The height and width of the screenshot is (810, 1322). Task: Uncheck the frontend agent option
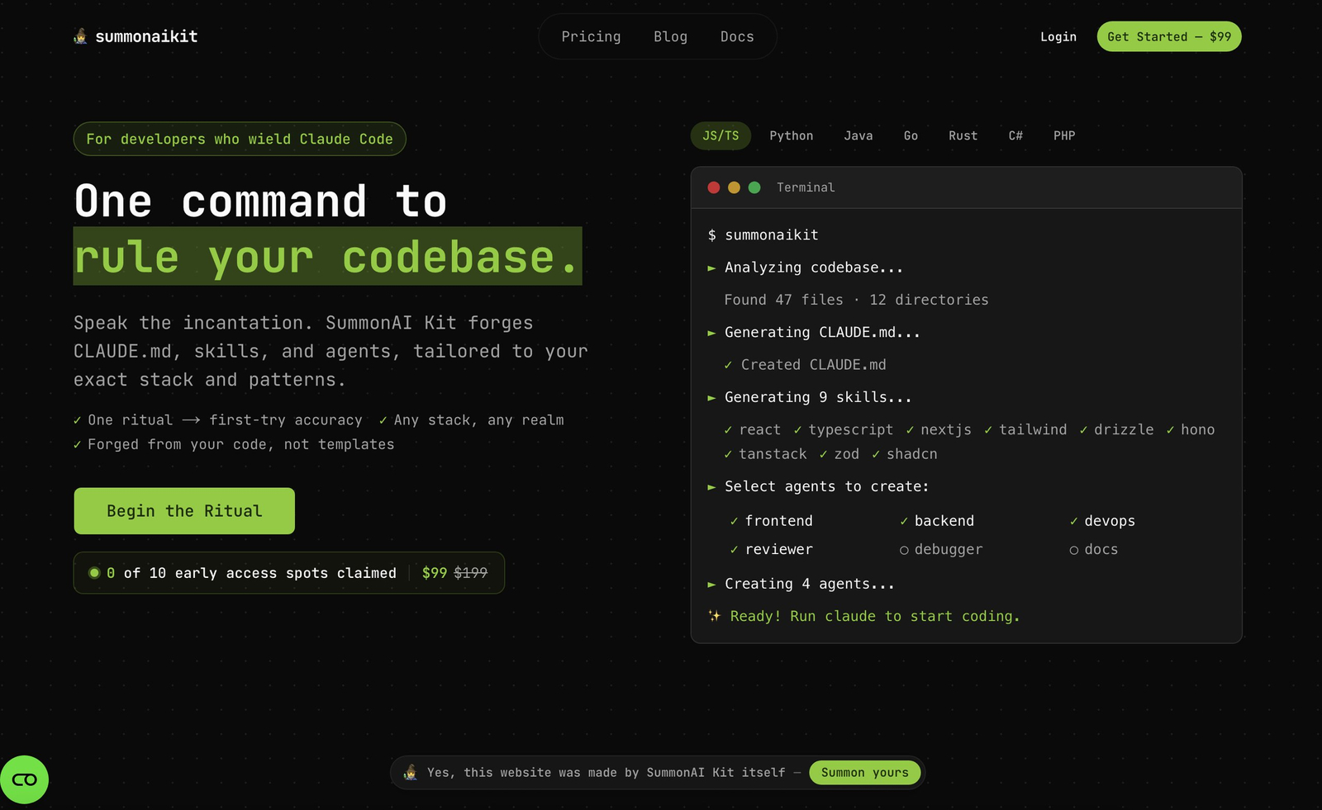tap(771, 521)
